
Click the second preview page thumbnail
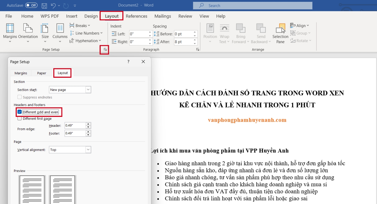(x=62, y=190)
